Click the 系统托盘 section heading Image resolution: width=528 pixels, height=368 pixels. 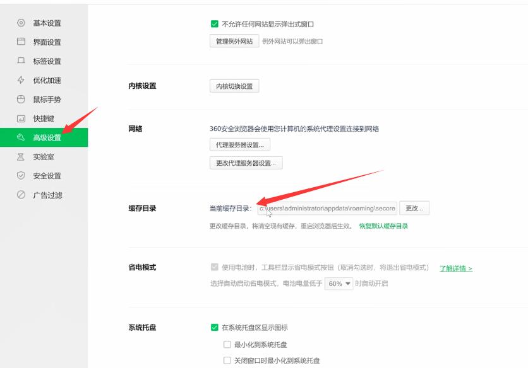142,327
